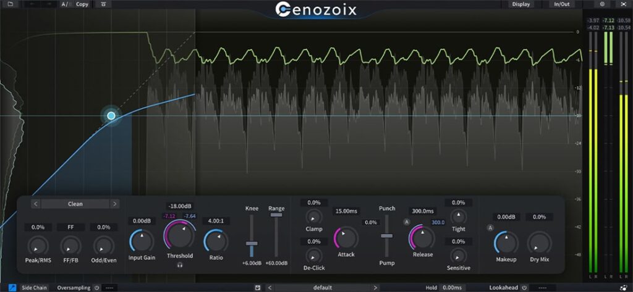Image resolution: width=633 pixels, height=292 pixels.
Task: Click the Punch/Pump slider handle
Action: 387,236
